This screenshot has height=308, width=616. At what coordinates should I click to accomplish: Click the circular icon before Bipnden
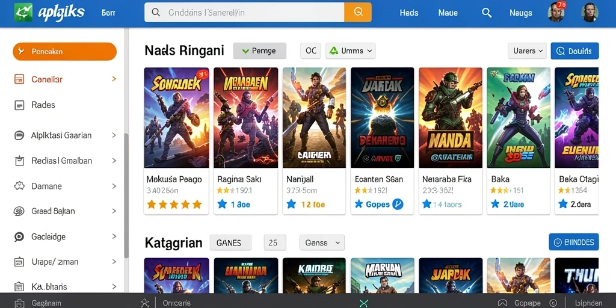[x=553, y=303]
